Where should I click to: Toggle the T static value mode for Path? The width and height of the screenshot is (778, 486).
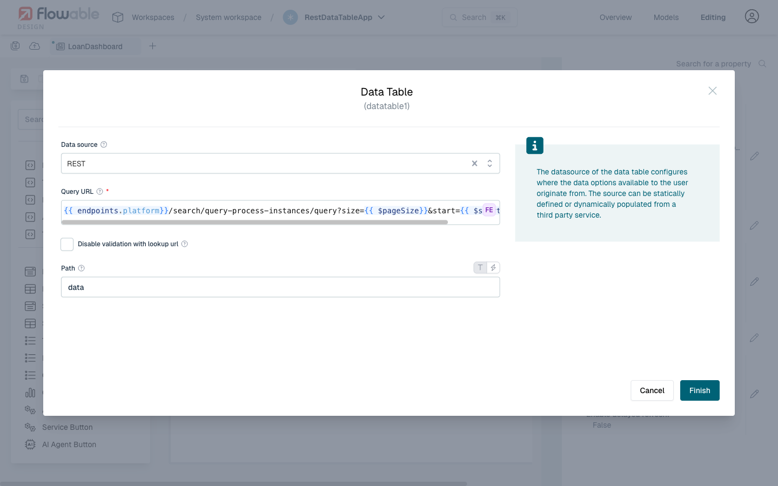[x=479, y=267]
